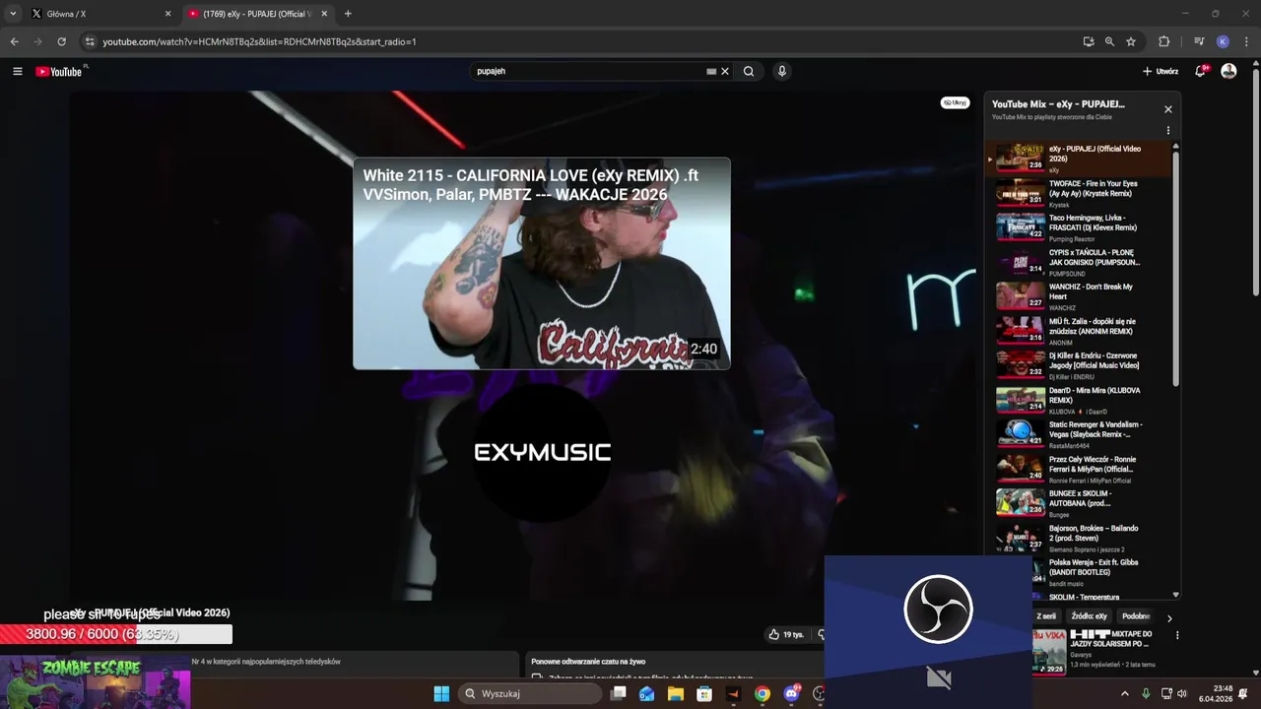Open Microsoft Store on the taskbar
The width and height of the screenshot is (1261, 709).
[x=704, y=693]
